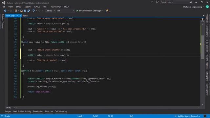Toggle the pin on the Main.cpp tab
This screenshot has width=210, height=118.
[x=17, y=16]
